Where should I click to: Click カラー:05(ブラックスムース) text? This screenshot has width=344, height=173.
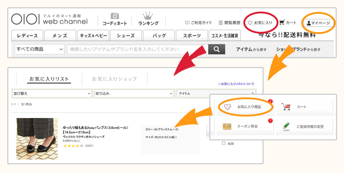162,129
